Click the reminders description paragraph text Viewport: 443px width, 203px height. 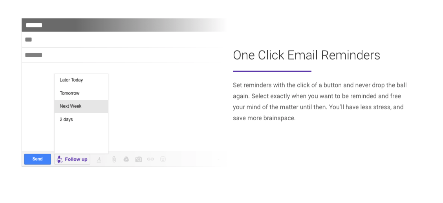(319, 101)
